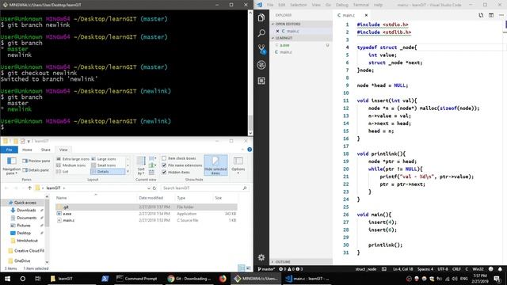507x285 pixels.
Task: Open the Terminal menu in VS Code
Action: point(361,5)
